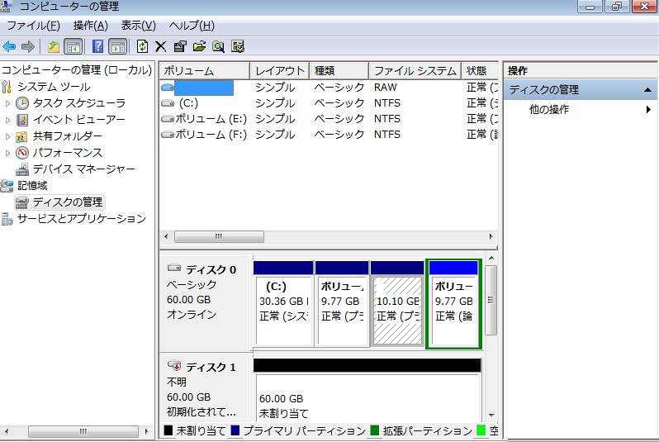
Task: Open the ファイル(F) menu
Action: click(33, 26)
